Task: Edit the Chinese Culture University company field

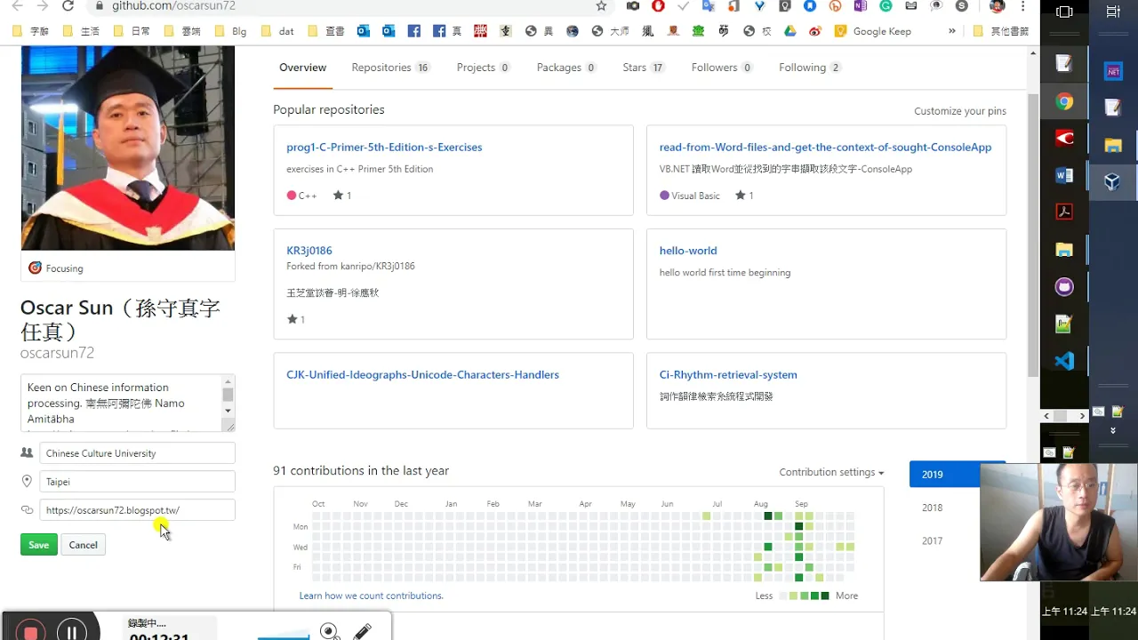Action: click(137, 453)
